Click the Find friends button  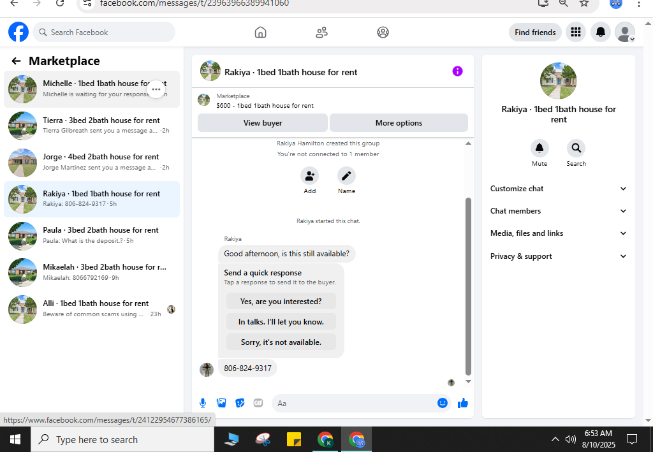(535, 32)
